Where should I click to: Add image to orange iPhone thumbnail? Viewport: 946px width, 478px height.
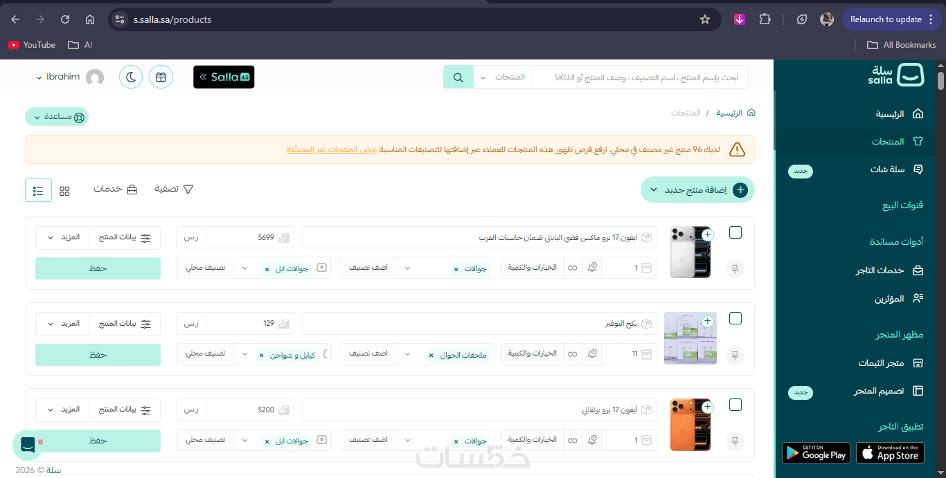707,407
